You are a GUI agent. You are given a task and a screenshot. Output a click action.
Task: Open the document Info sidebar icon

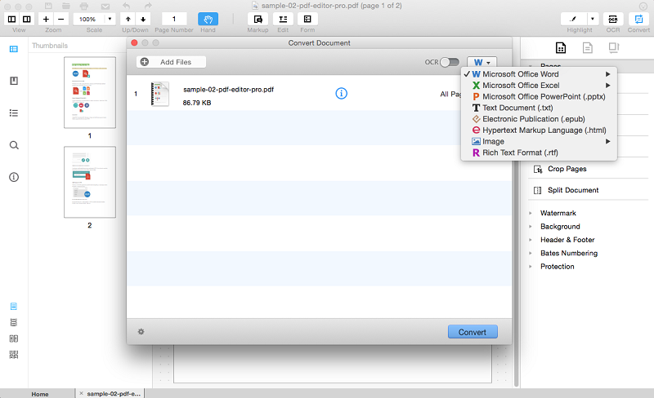(14, 177)
